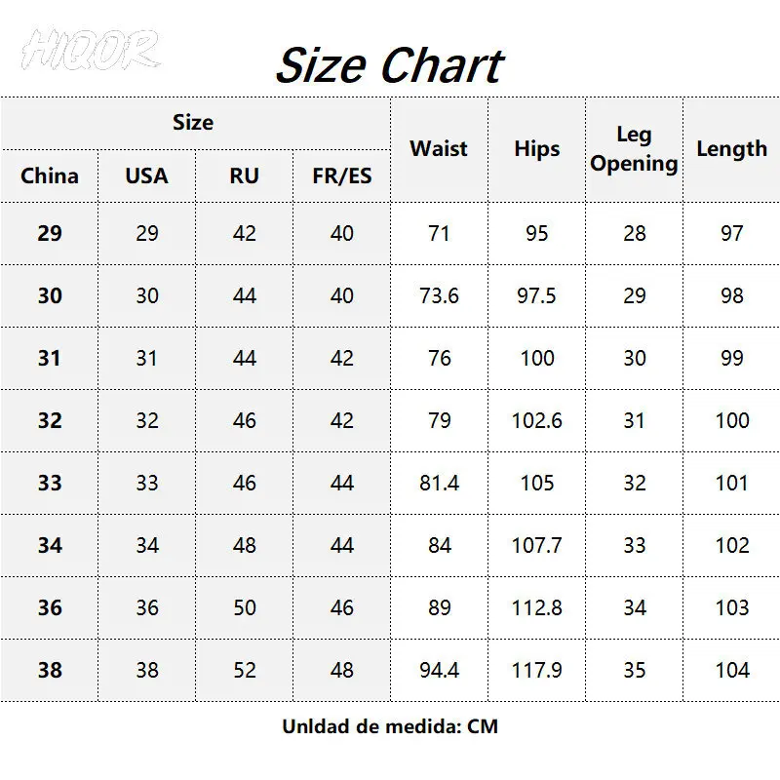The height and width of the screenshot is (780, 780).
Task: Click the Hips column header
Action: pos(536,149)
